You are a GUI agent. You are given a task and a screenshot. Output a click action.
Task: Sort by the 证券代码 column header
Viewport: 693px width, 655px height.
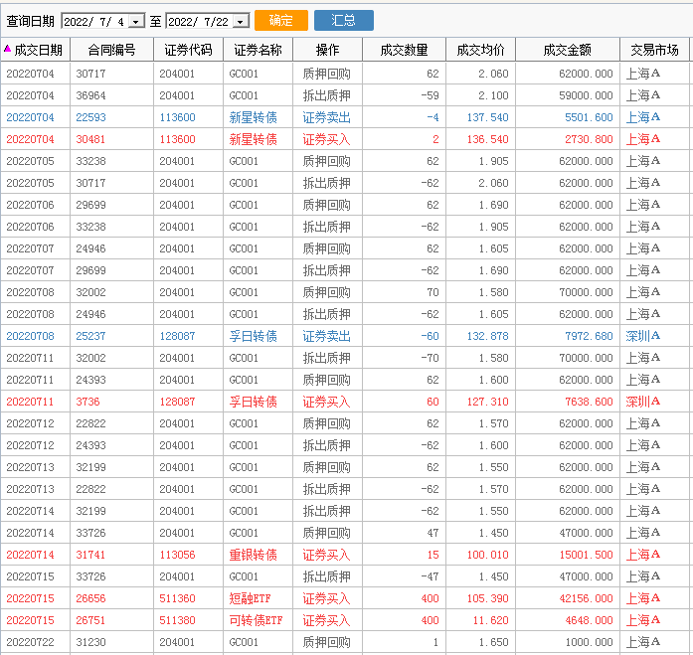pyautogui.click(x=188, y=50)
